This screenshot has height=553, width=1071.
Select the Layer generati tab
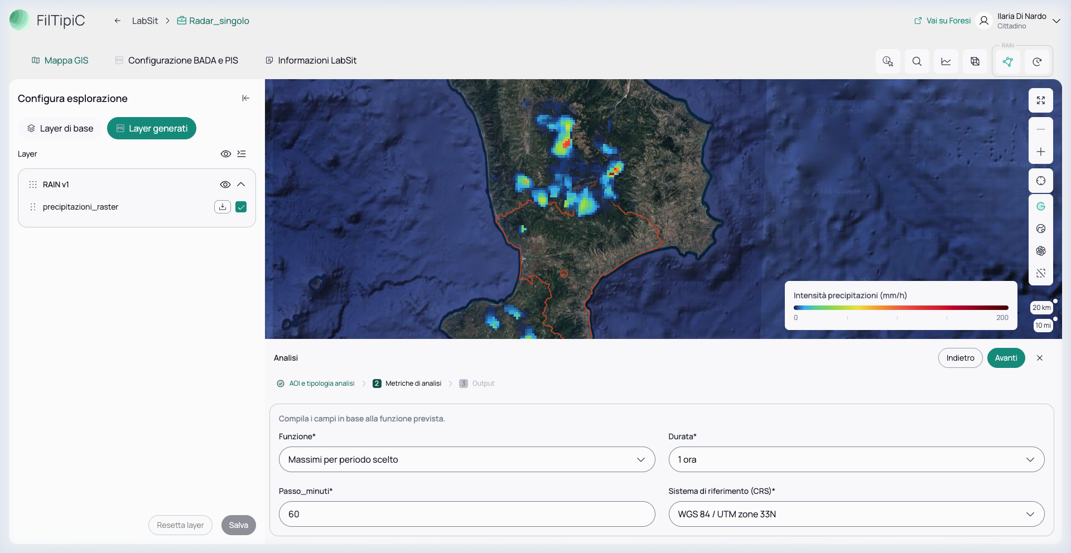pos(152,128)
